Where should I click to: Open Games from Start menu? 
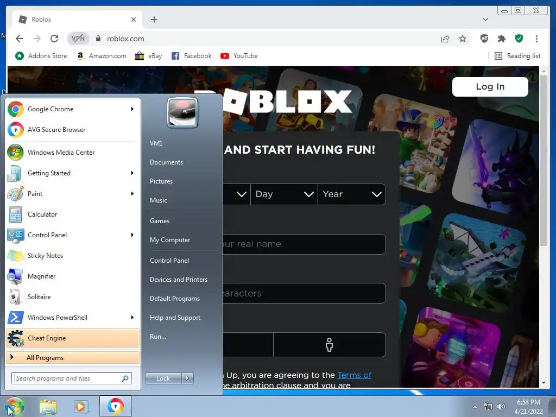(160, 221)
